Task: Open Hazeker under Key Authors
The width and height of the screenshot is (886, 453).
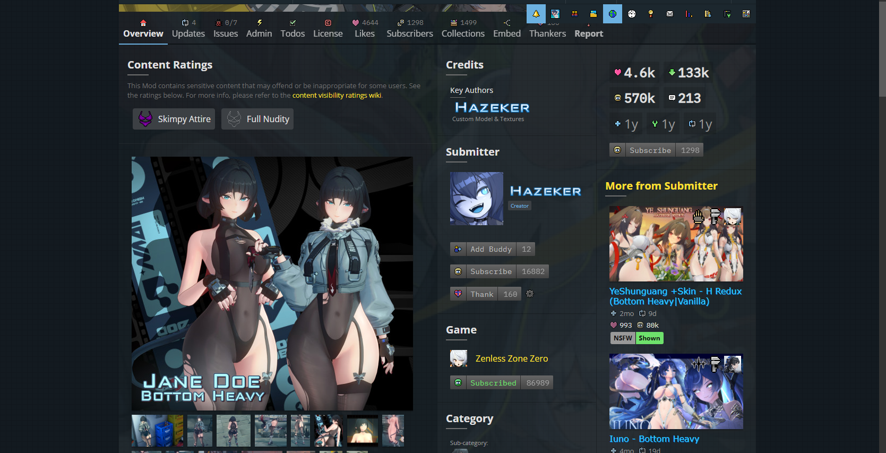Action: click(x=492, y=108)
